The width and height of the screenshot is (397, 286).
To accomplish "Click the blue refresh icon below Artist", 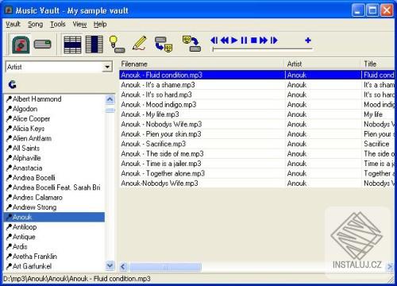I will [12, 84].
